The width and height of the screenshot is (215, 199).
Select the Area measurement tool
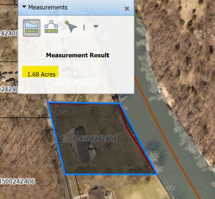31,28
